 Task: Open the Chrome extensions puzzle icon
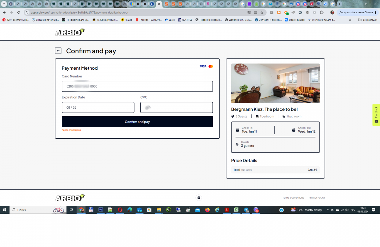point(322,12)
